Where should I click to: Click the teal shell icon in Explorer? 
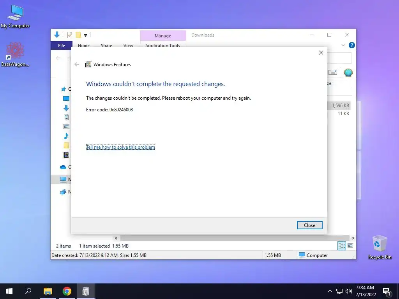pos(348,72)
